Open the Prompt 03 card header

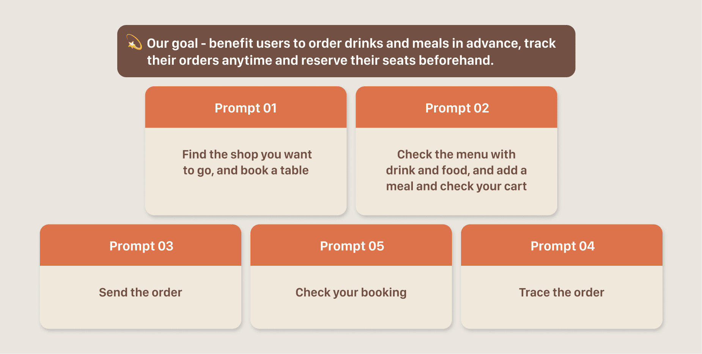[x=141, y=246]
